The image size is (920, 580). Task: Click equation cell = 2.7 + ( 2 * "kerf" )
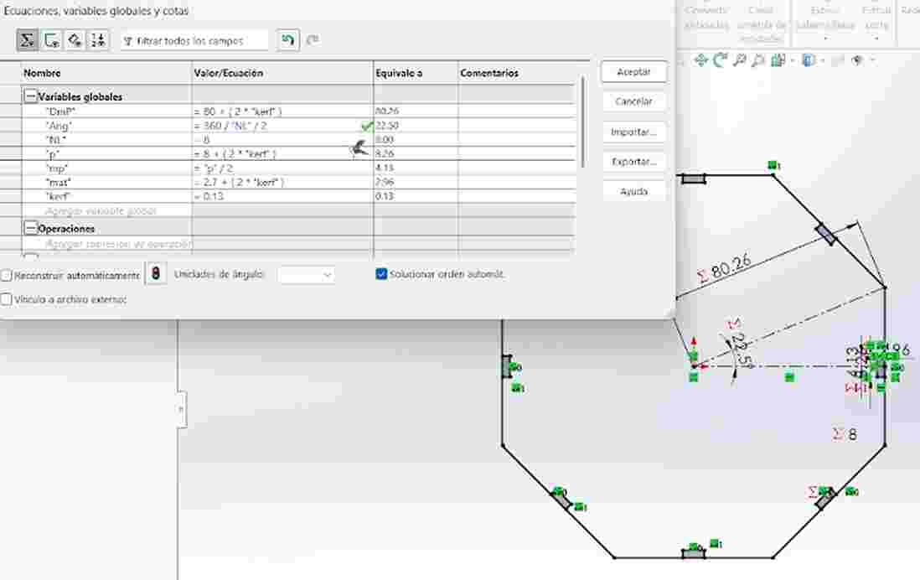[x=282, y=182]
